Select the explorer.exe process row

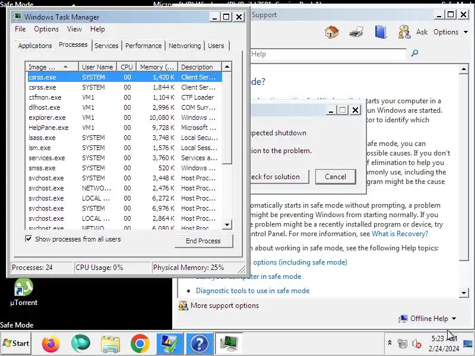pos(125,117)
